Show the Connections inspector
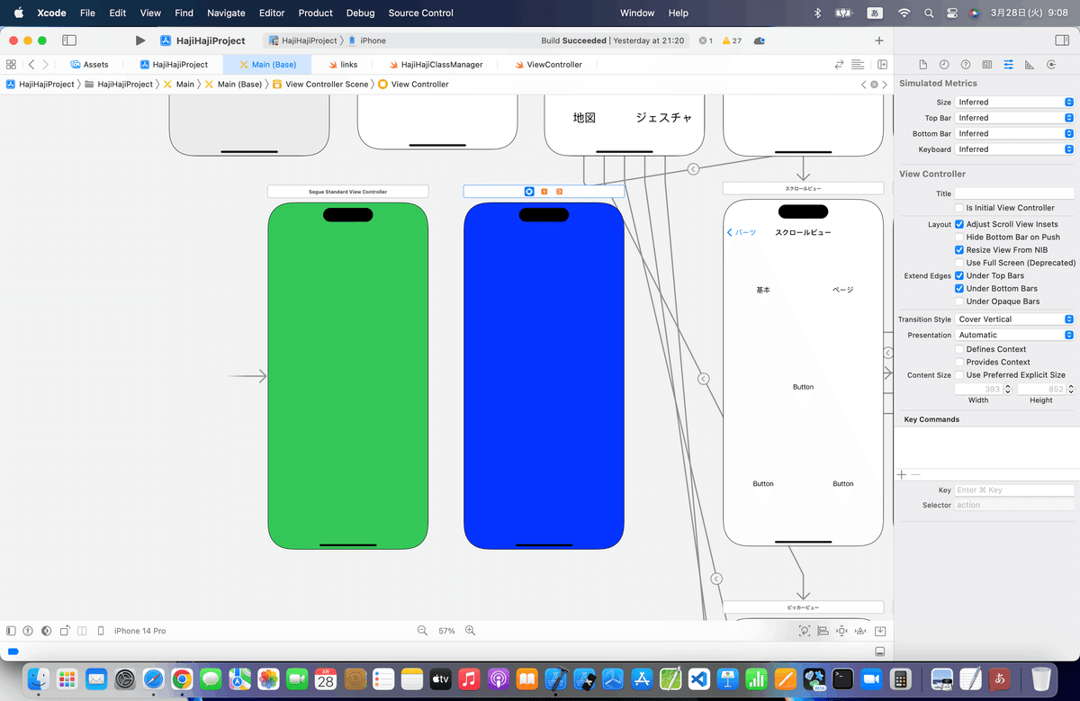This screenshot has width=1080, height=701. point(1051,65)
